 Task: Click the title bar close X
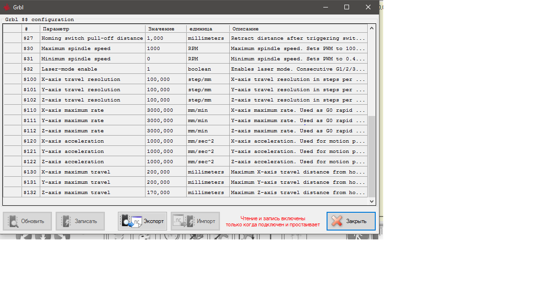coord(368,7)
